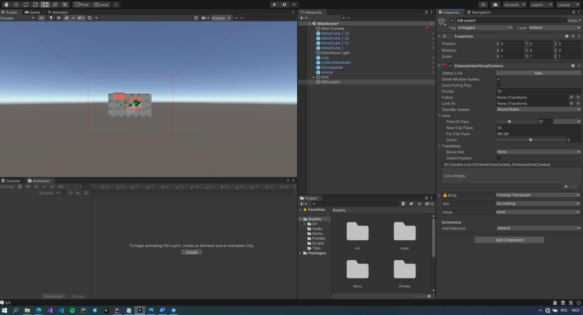Start Play mode
Viewport: 583px width, 315px height.
pyautogui.click(x=274, y=5)
